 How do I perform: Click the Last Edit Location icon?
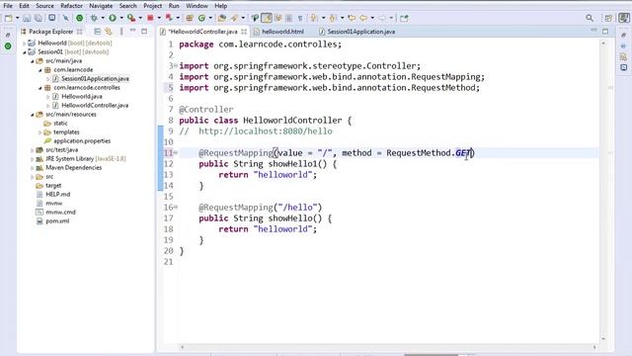(352, 18)
